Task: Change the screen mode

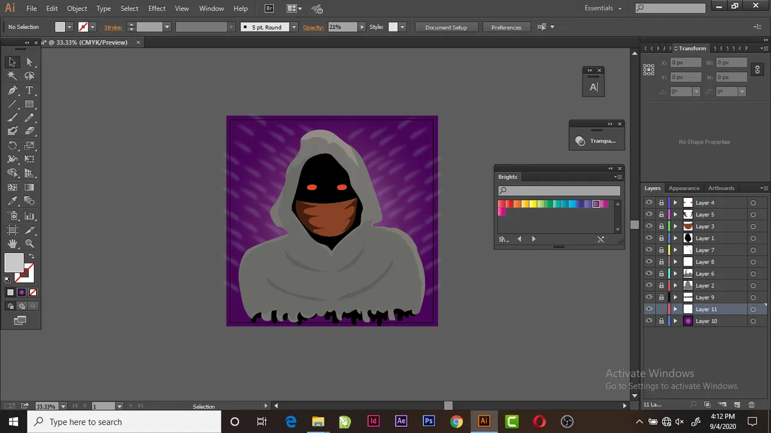Action: click(x=20, y=321)
